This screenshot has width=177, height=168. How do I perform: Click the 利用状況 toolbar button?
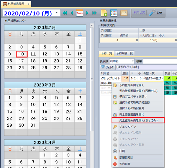(x=139, y=13)
